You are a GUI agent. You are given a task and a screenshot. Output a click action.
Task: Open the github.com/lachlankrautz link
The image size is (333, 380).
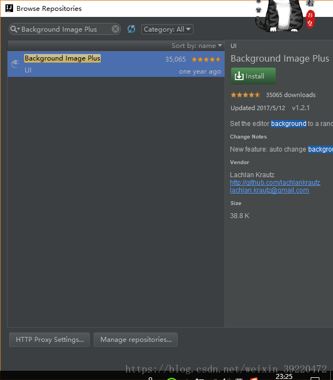click(275, 183)
